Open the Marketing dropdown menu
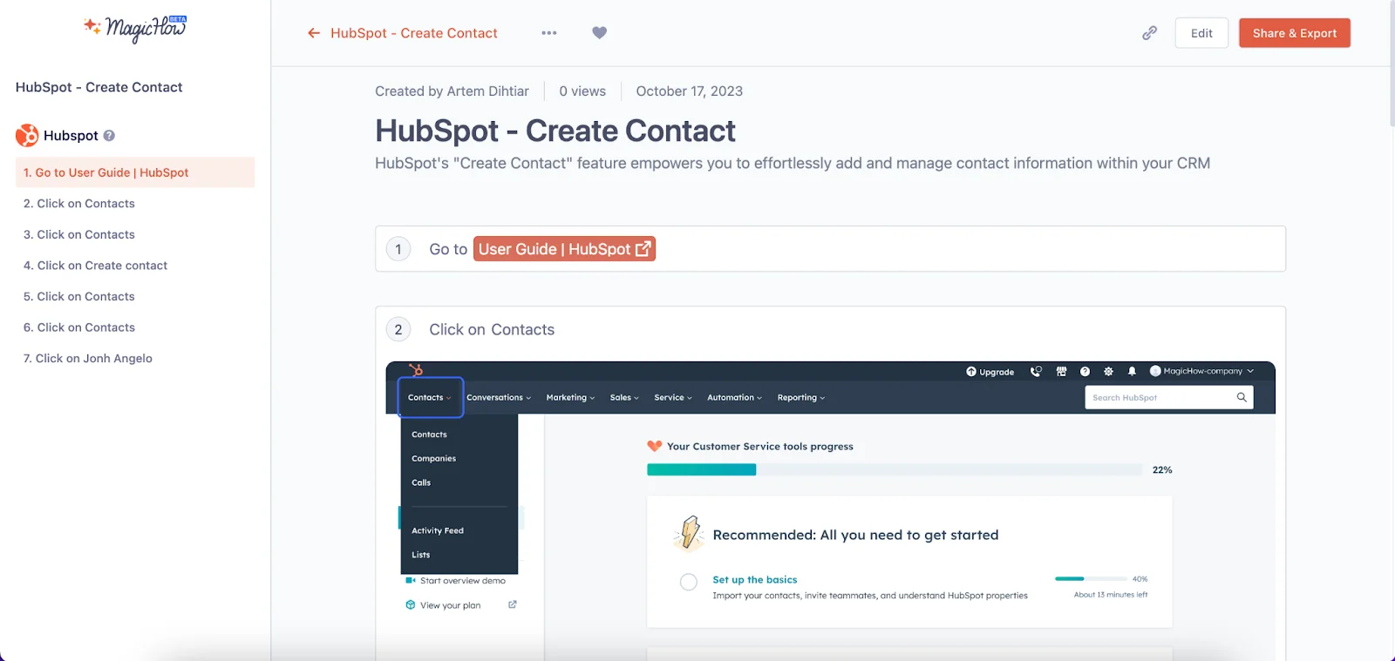Viewport: 1395px width, 661px height. 570,397
